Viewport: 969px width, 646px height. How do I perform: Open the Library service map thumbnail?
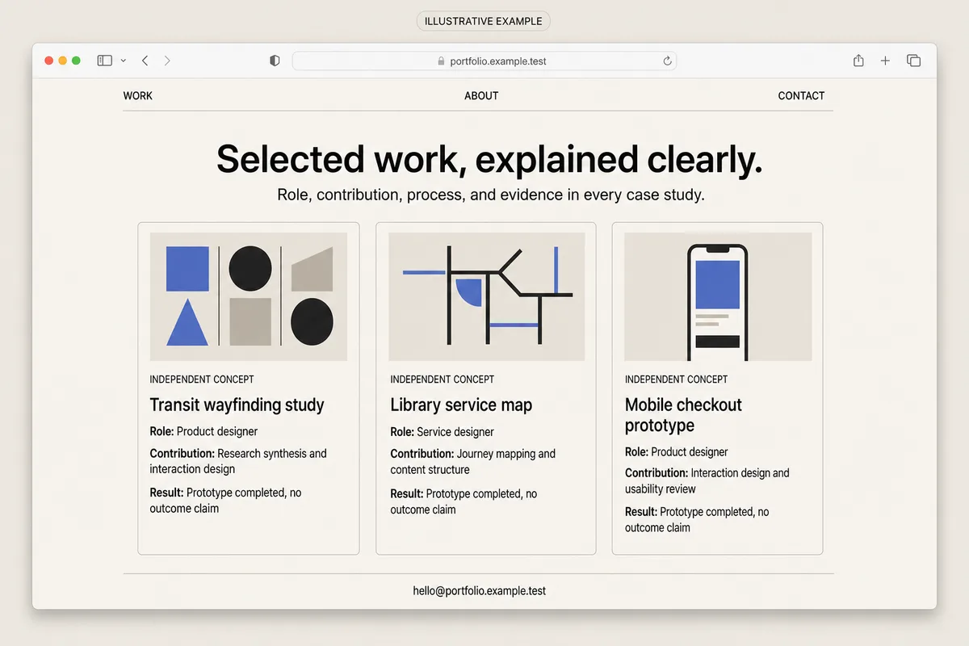[x=486, y=296]
